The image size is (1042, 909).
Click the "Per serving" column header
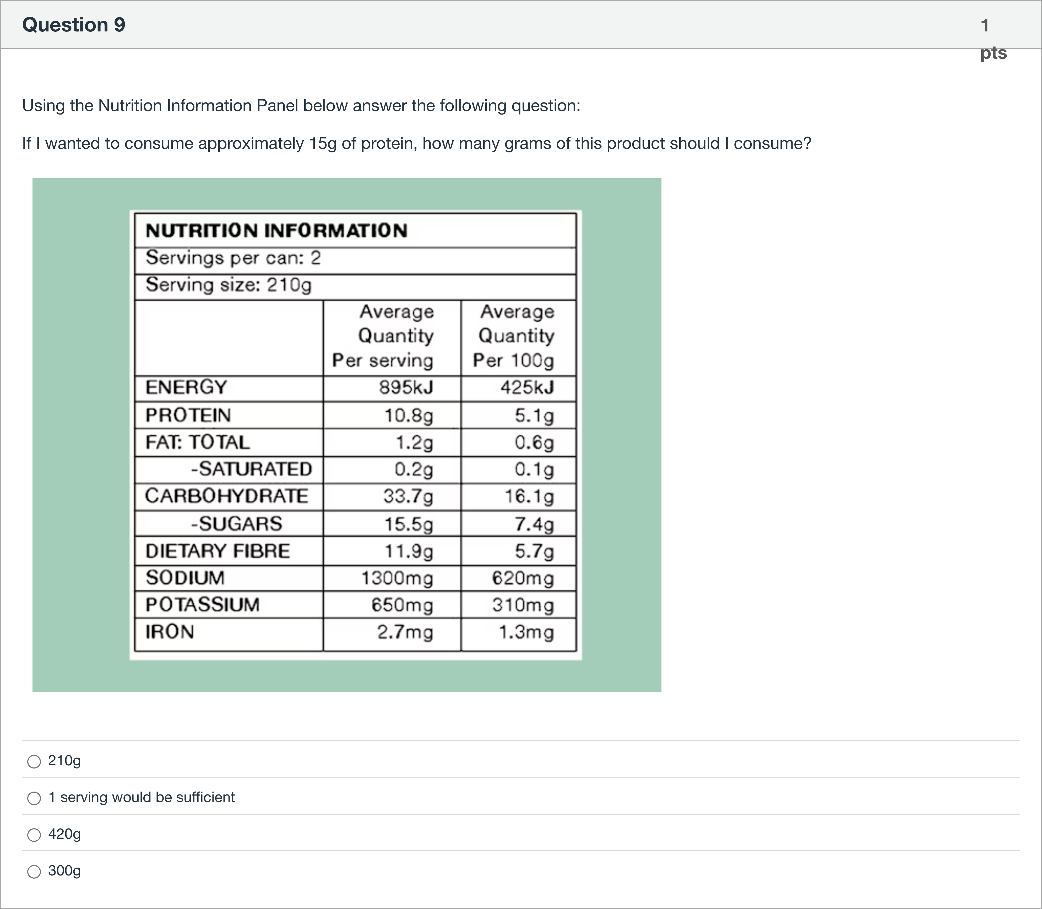pyautogui.click(x=383, y=361)
